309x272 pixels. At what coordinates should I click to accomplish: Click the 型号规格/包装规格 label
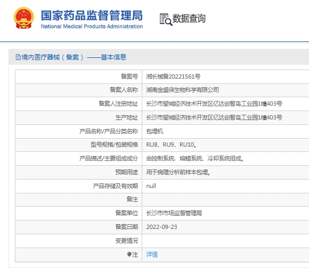(114, 145)
